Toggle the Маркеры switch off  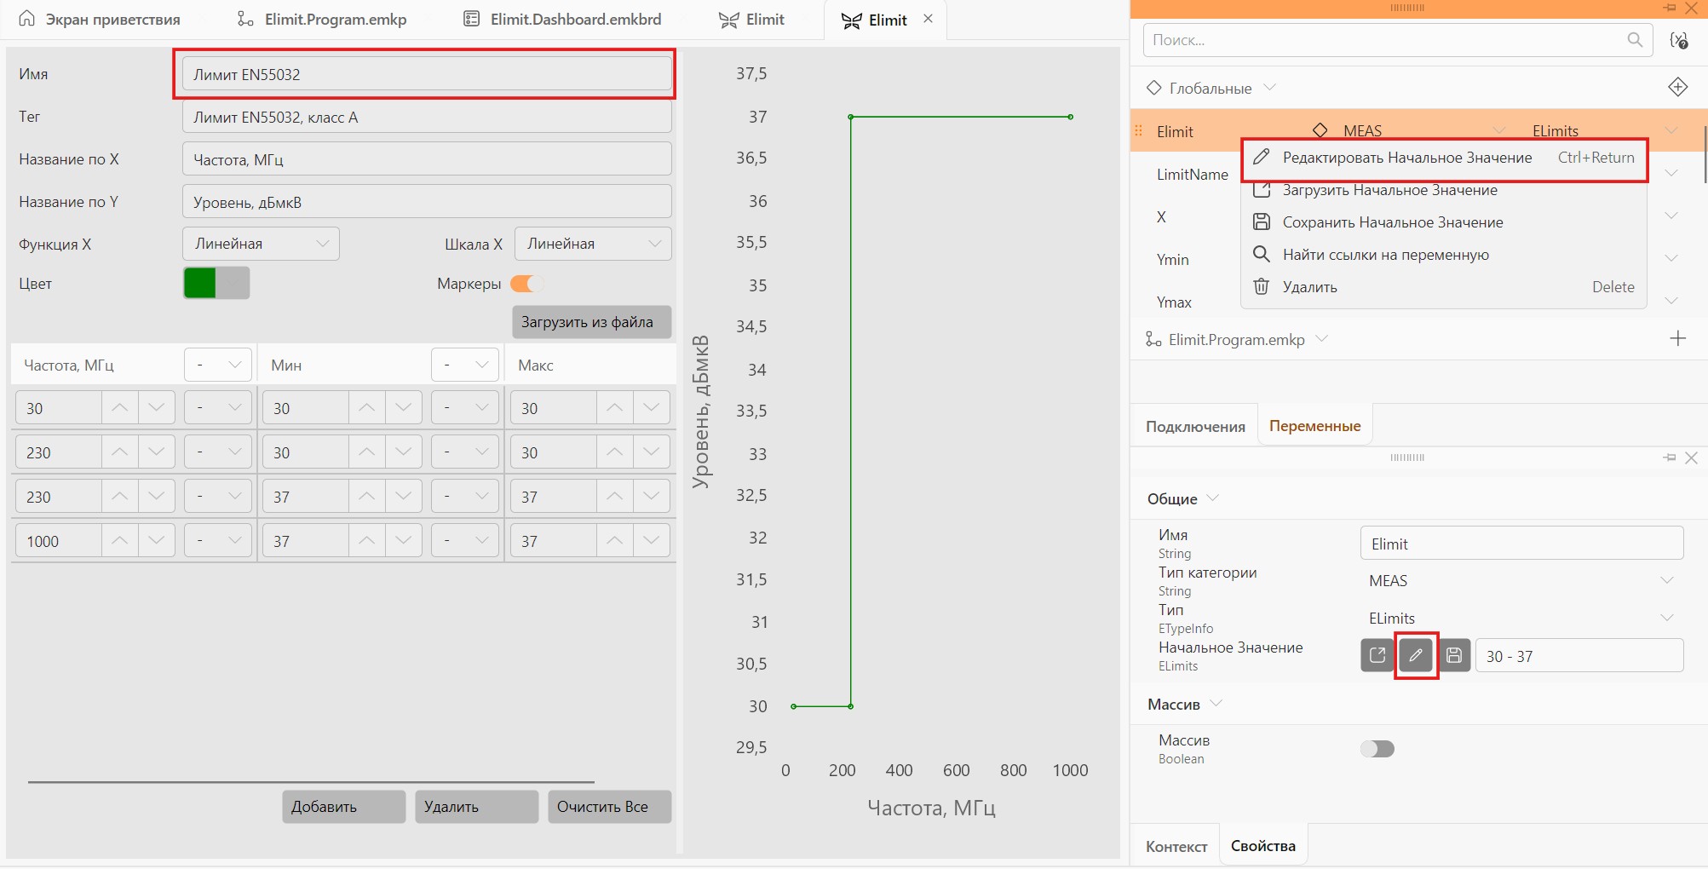click(525, 284)
